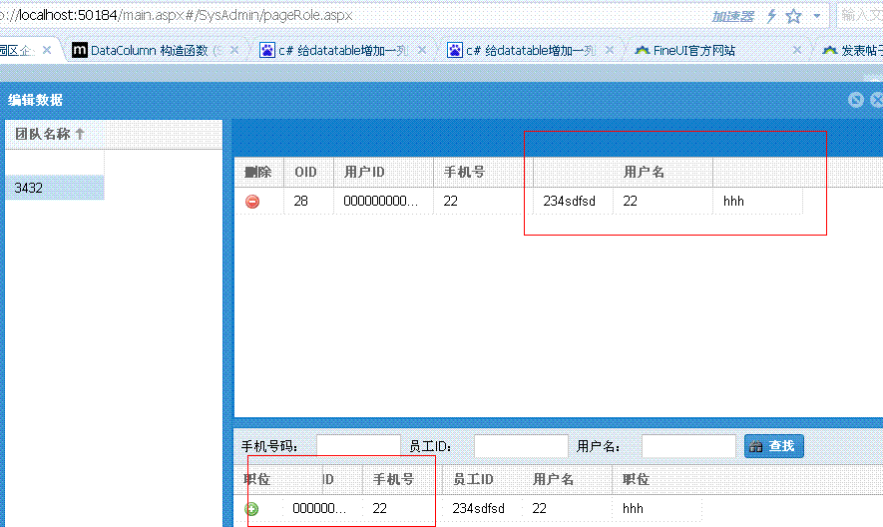This screenshot has height=527, width=883.
Task: Switch to DataColumn 构造函数 tab
Action: click(148, 50)
